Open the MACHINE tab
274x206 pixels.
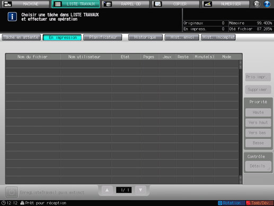[x=25, y=4]
